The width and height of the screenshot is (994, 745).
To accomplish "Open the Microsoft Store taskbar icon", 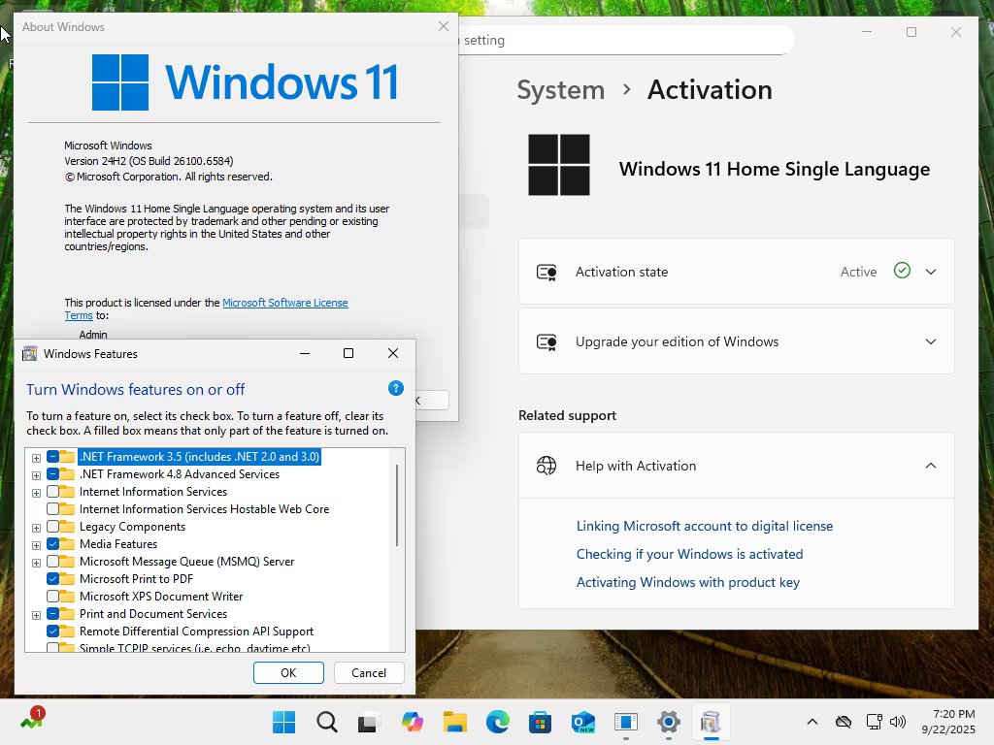I will click(x=540, y=722).
